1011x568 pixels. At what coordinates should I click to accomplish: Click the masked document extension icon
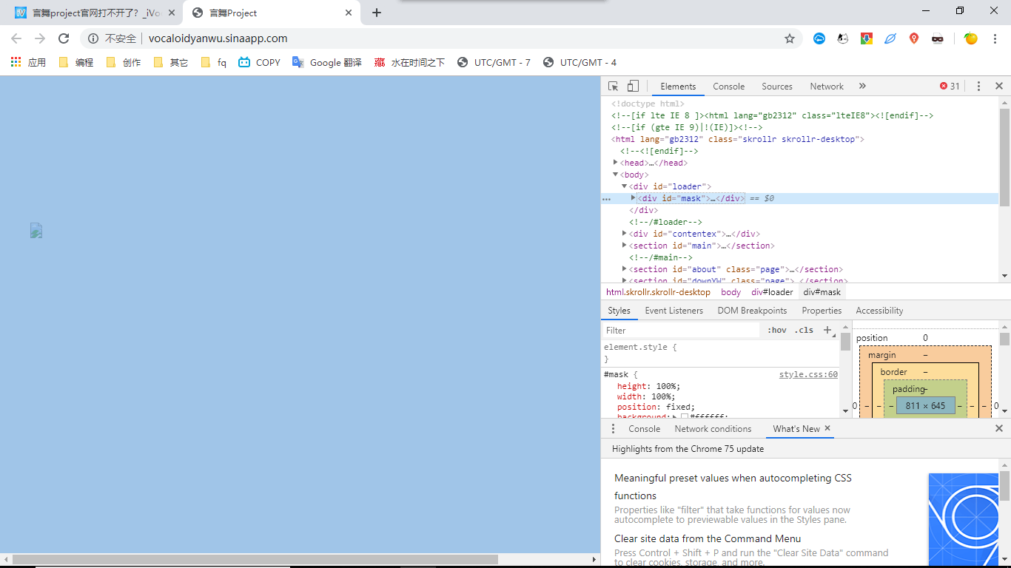pos(938,38)
